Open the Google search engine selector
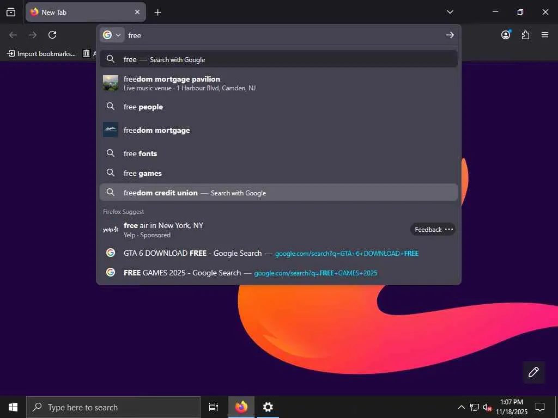This screenshot has height=418, width=558. coord(112,35)
